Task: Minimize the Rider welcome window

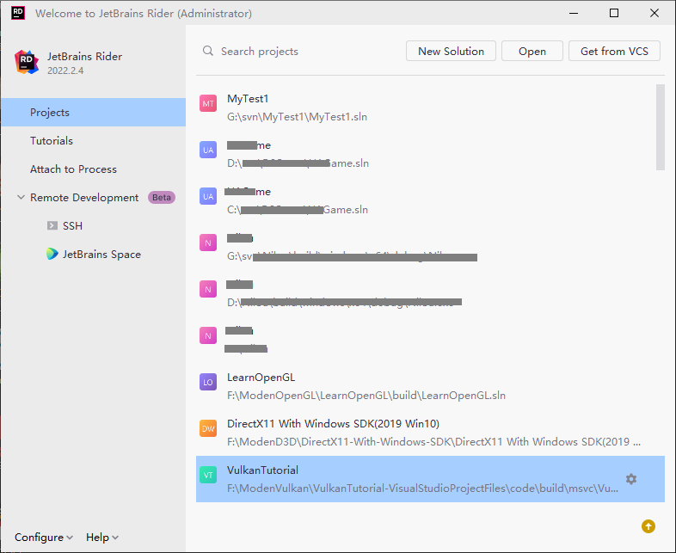Action: tap(574, 13)
